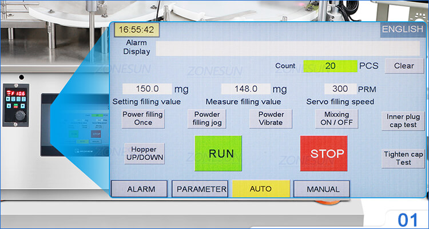Screen dimensions: 429x229
Task: Run Inner plug cap test
Action: tap(404, 120)
